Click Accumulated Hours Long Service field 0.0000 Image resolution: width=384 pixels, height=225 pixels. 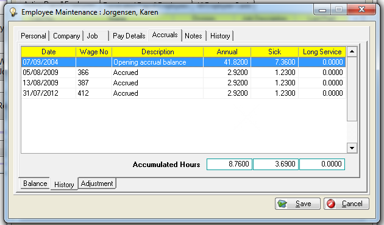pos(322,164)
